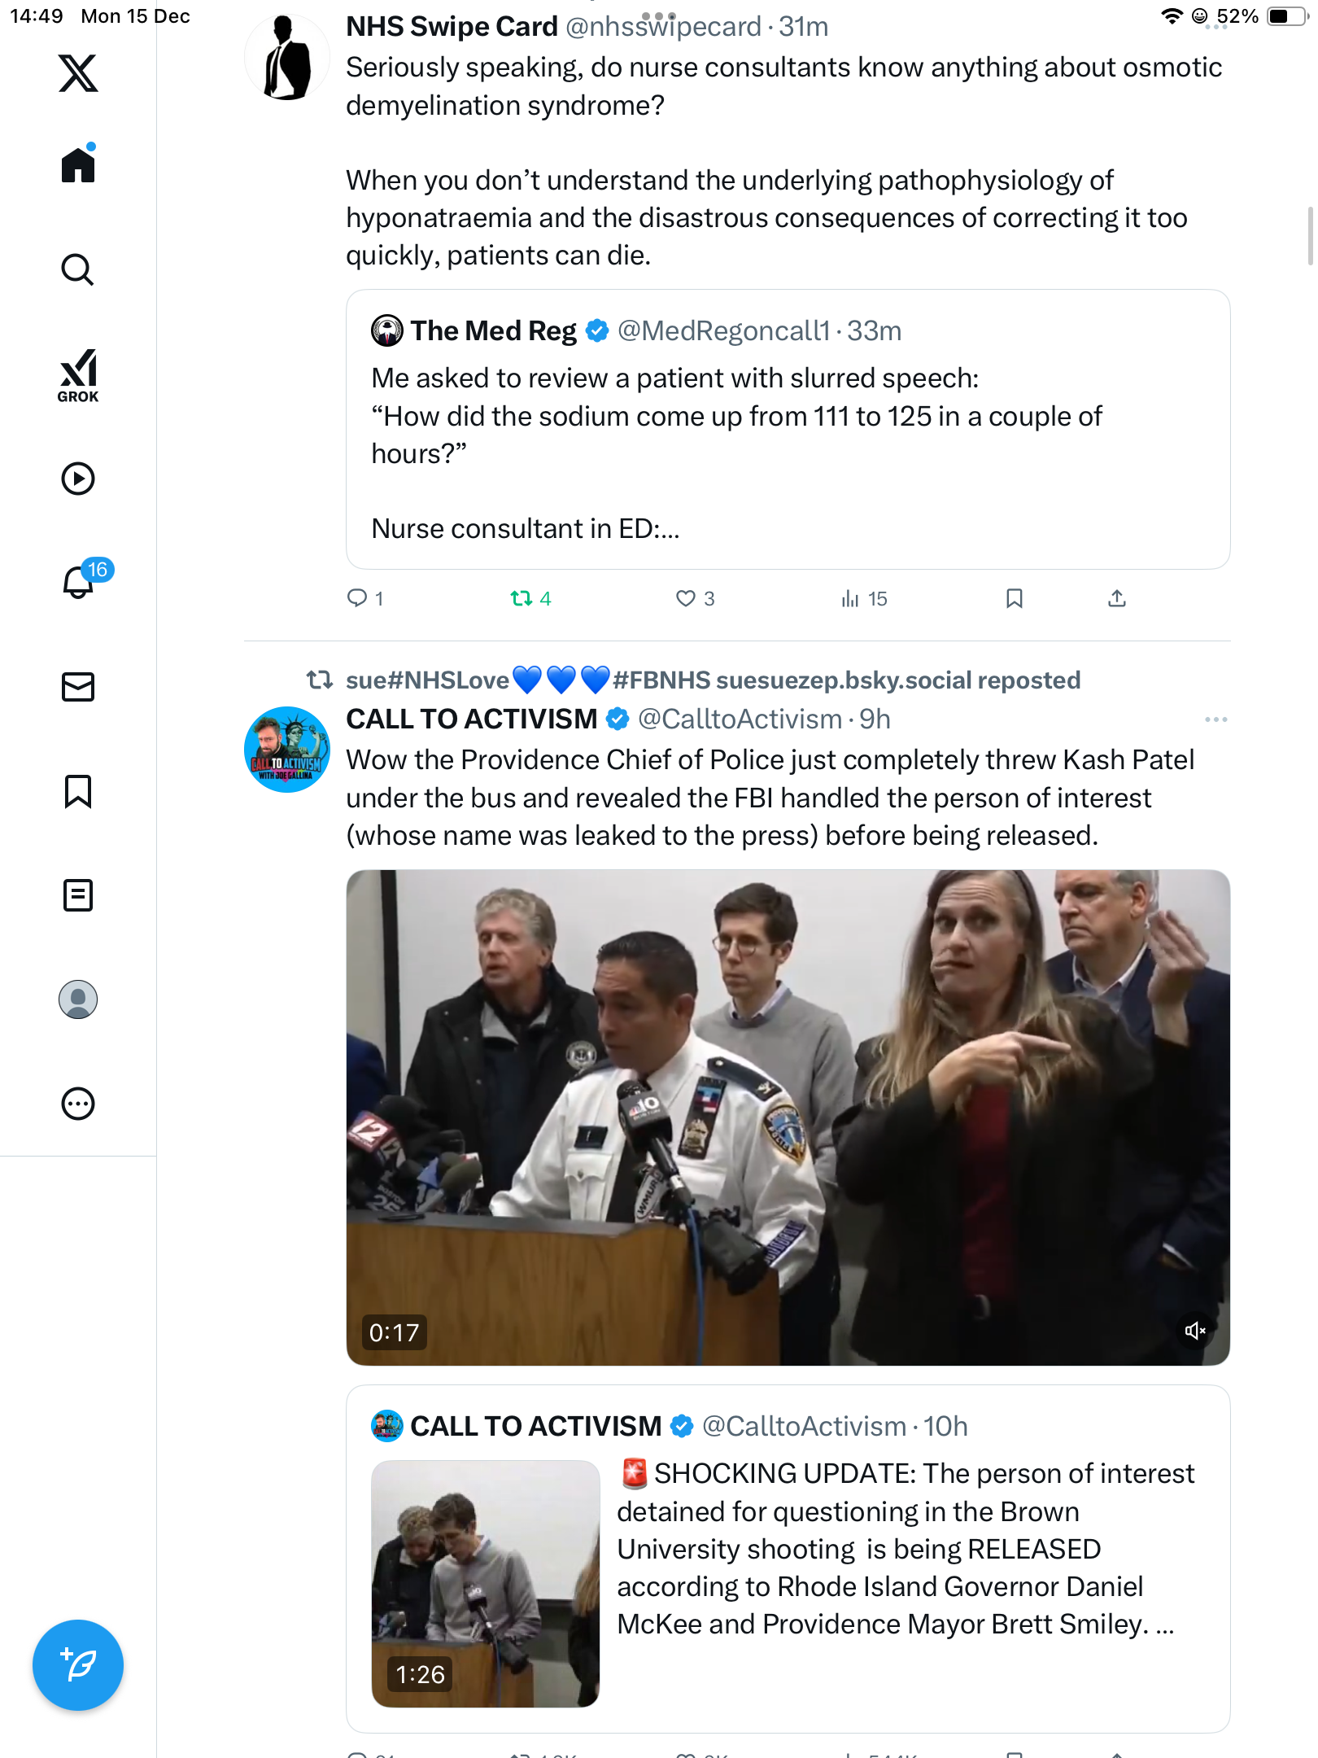The width and height of the screenshot is (1318, 1758).
Task: Bookmark the NHS Swipe Card post
Action: (x=1014, y=599)
